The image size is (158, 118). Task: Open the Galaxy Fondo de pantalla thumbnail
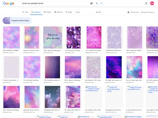pos(32,37)
